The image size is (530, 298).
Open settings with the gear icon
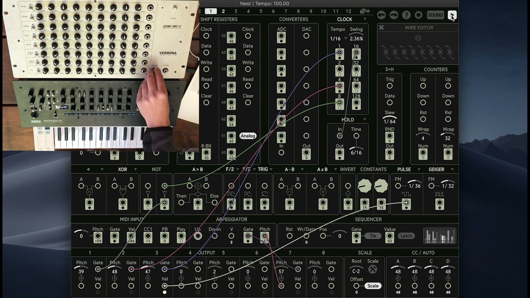point(419,15)
